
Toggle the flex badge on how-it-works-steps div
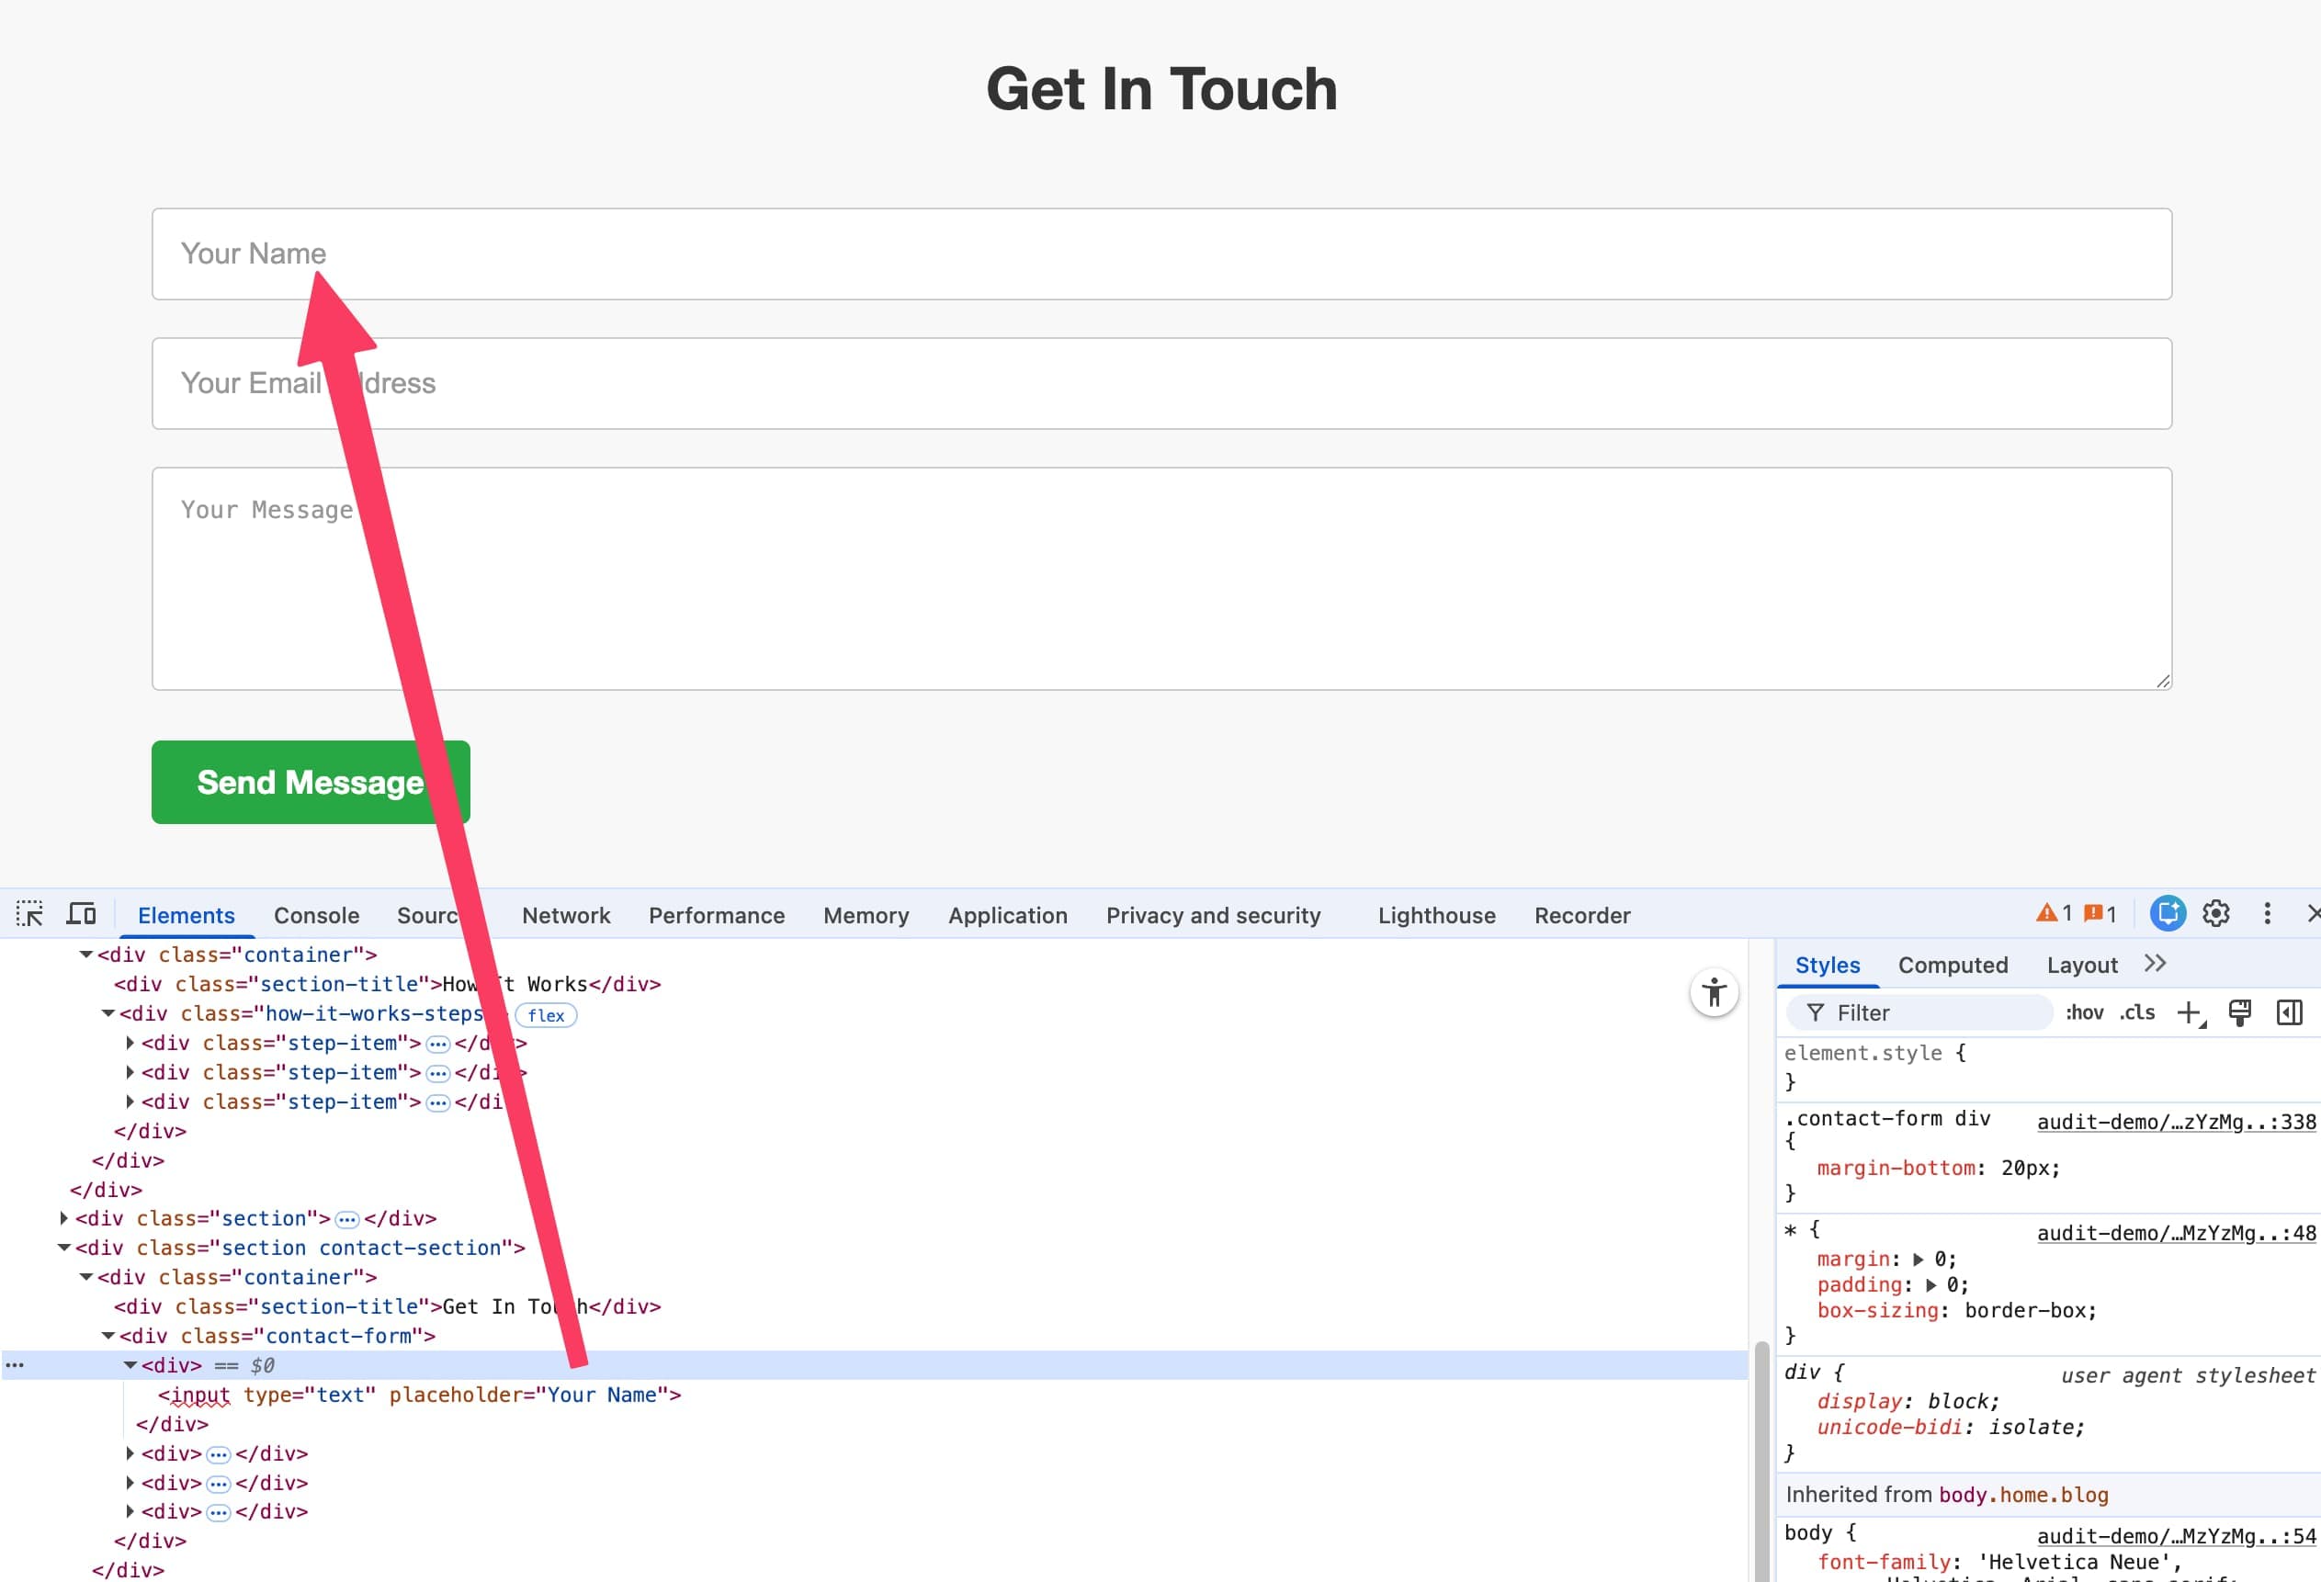click(x=545, y=1015)
